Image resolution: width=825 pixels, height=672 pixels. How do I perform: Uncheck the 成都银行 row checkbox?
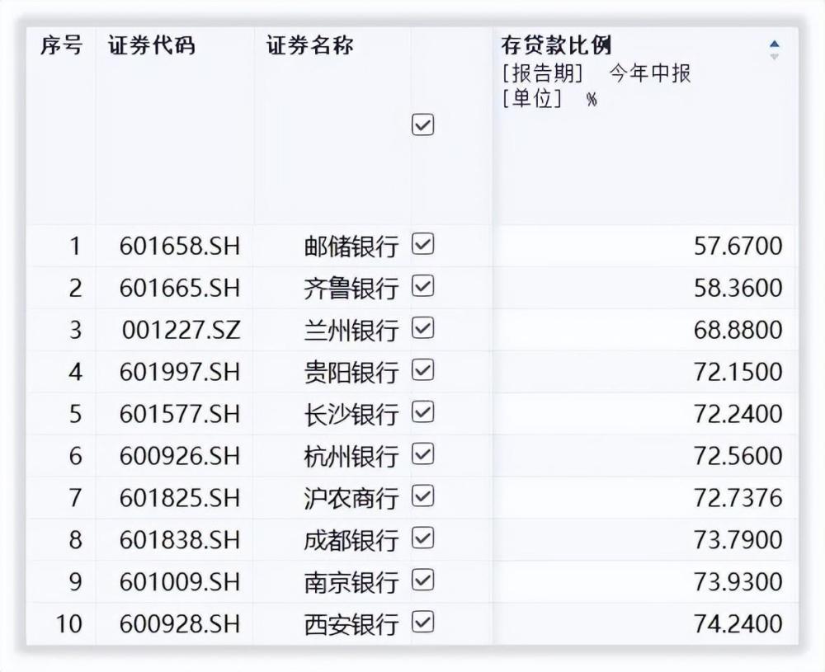tap(422, 538)
